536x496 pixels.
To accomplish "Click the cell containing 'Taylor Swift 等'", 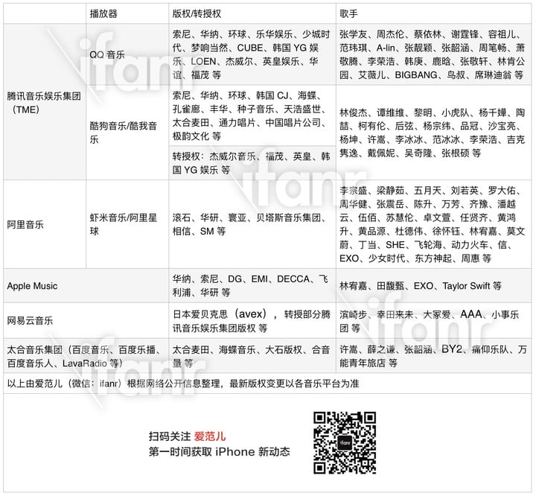I will pos(433,286).
